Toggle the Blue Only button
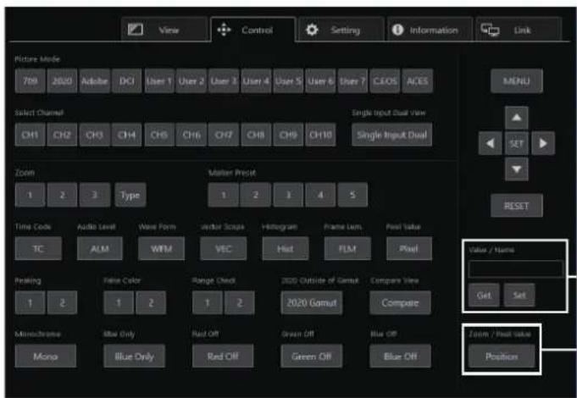Screen dimensions: 577x398 pyautogui.click(x=135, y=356)
